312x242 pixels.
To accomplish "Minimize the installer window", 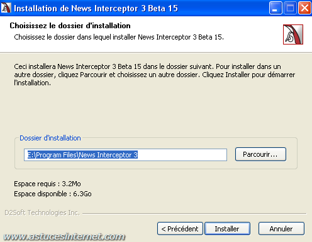I will [276, 8].
